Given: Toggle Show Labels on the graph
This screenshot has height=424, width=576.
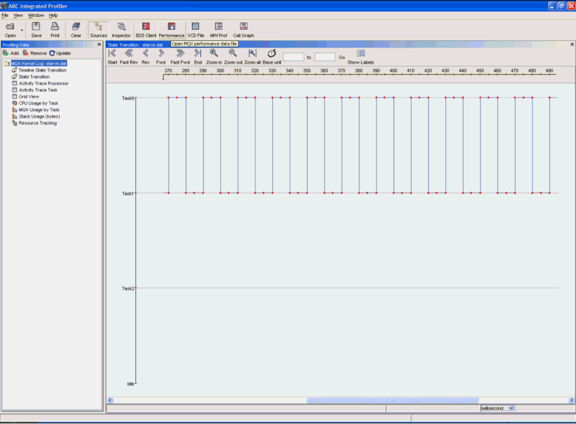Looking at the screenshot, I should click(x=361, y=53).
